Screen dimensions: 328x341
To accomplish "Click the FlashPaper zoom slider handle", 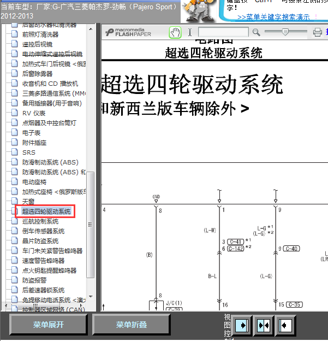I will [x=285, y=32].
